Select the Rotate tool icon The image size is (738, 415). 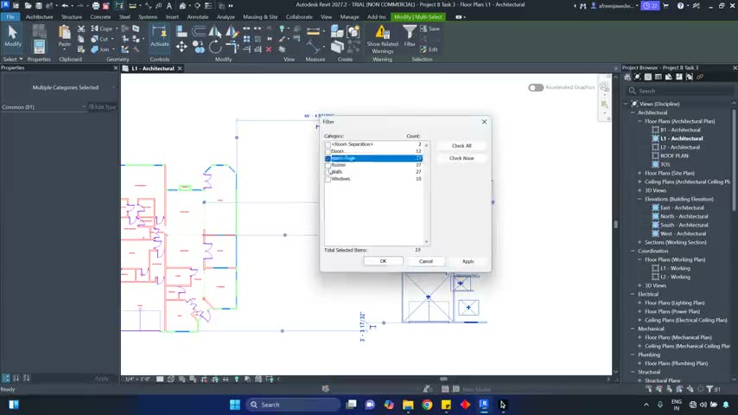click(215, 47)
